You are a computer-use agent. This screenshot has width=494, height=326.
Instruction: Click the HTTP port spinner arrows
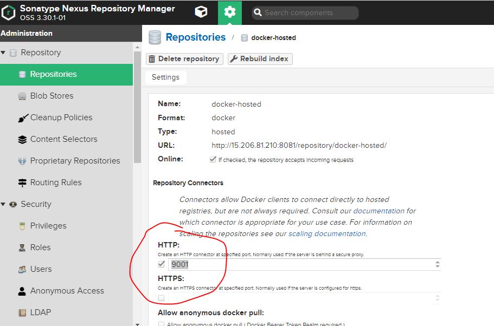pos(437,264)
